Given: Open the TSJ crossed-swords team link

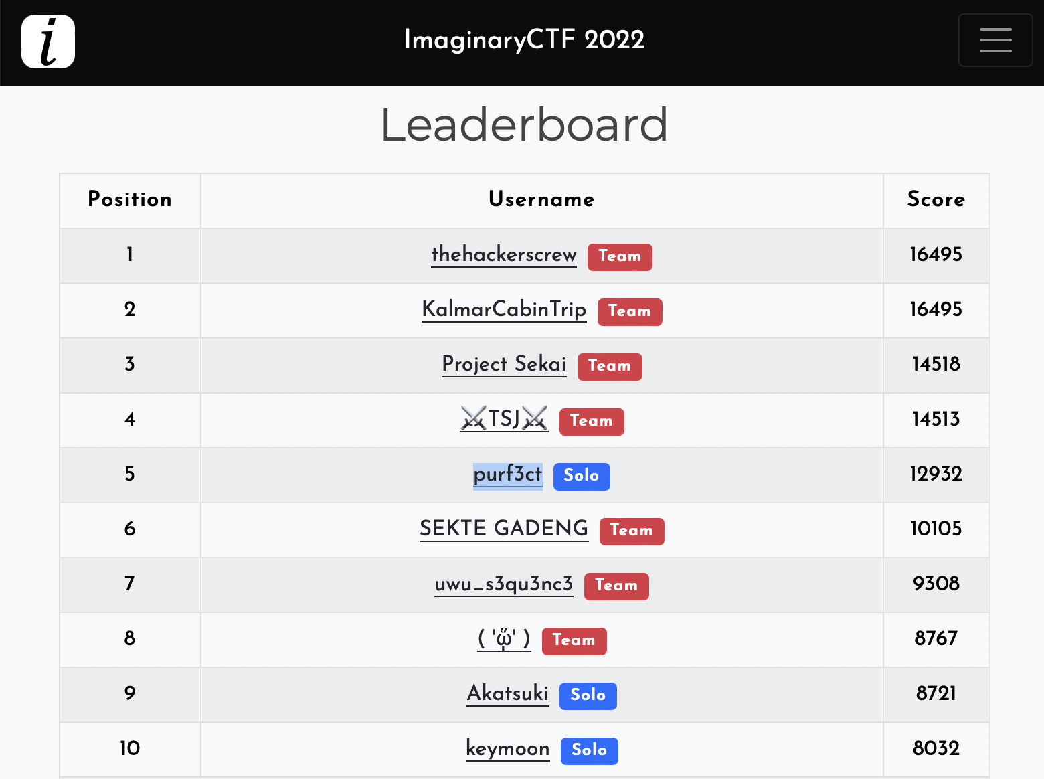Looking at the screenshot, I should pos(504,419).
